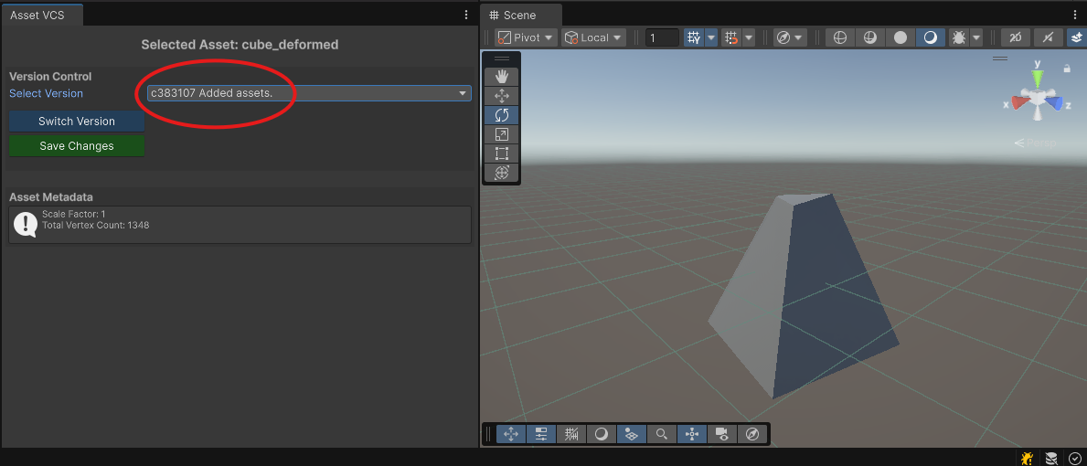Toggle scene lighting icon
1087x466 pixels.
(x=1048, y=37)
